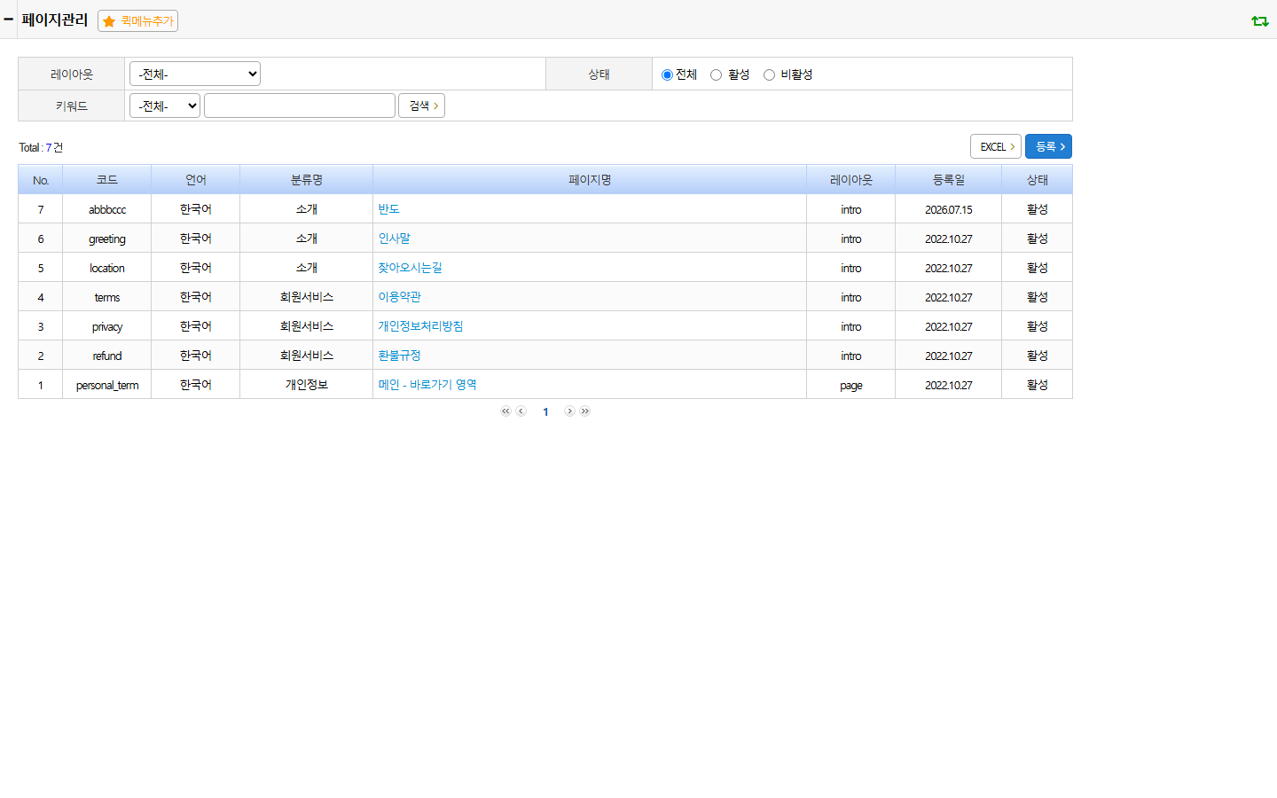
Task: Click the keyword search text field
Action: coord(300,106)
